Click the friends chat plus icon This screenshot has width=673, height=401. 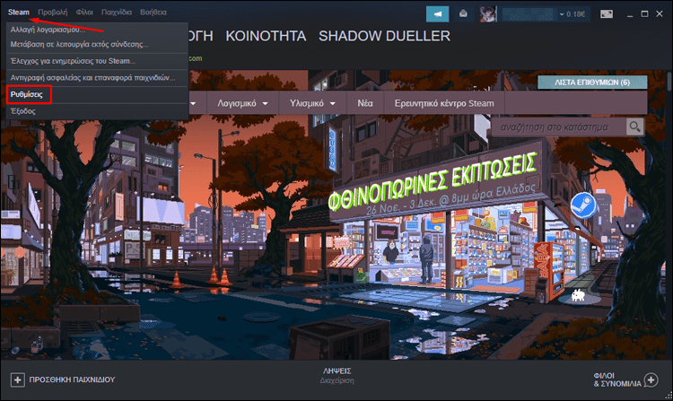(x=651, y=379)
